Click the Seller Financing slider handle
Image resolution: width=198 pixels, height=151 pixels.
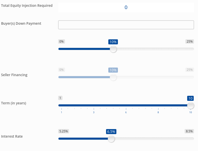(x=113, y=77)
